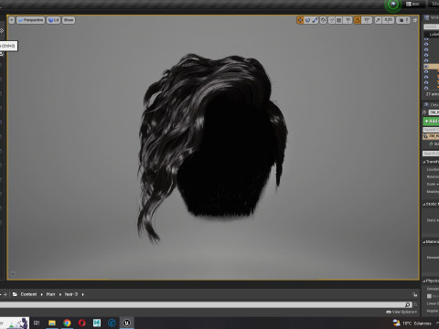Click the Mobility label in Transform
The height and width of the screenshot is (329, 439).
[433, 192]
